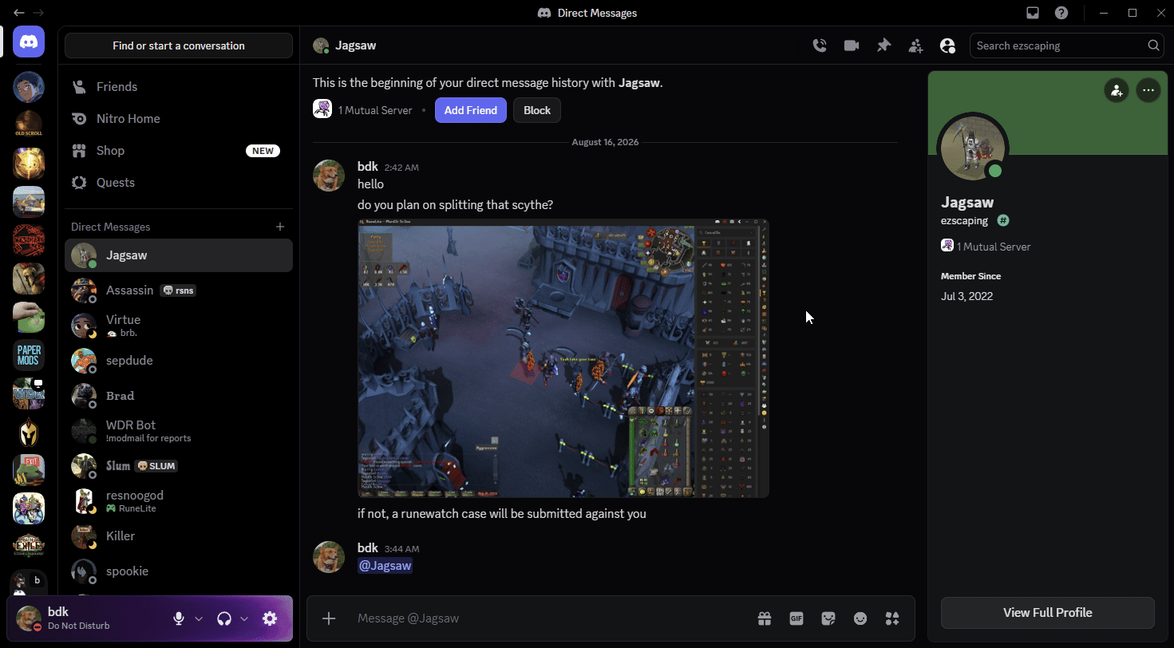Hide the user profile panel
1174x648 pixels.
[947, 45]
